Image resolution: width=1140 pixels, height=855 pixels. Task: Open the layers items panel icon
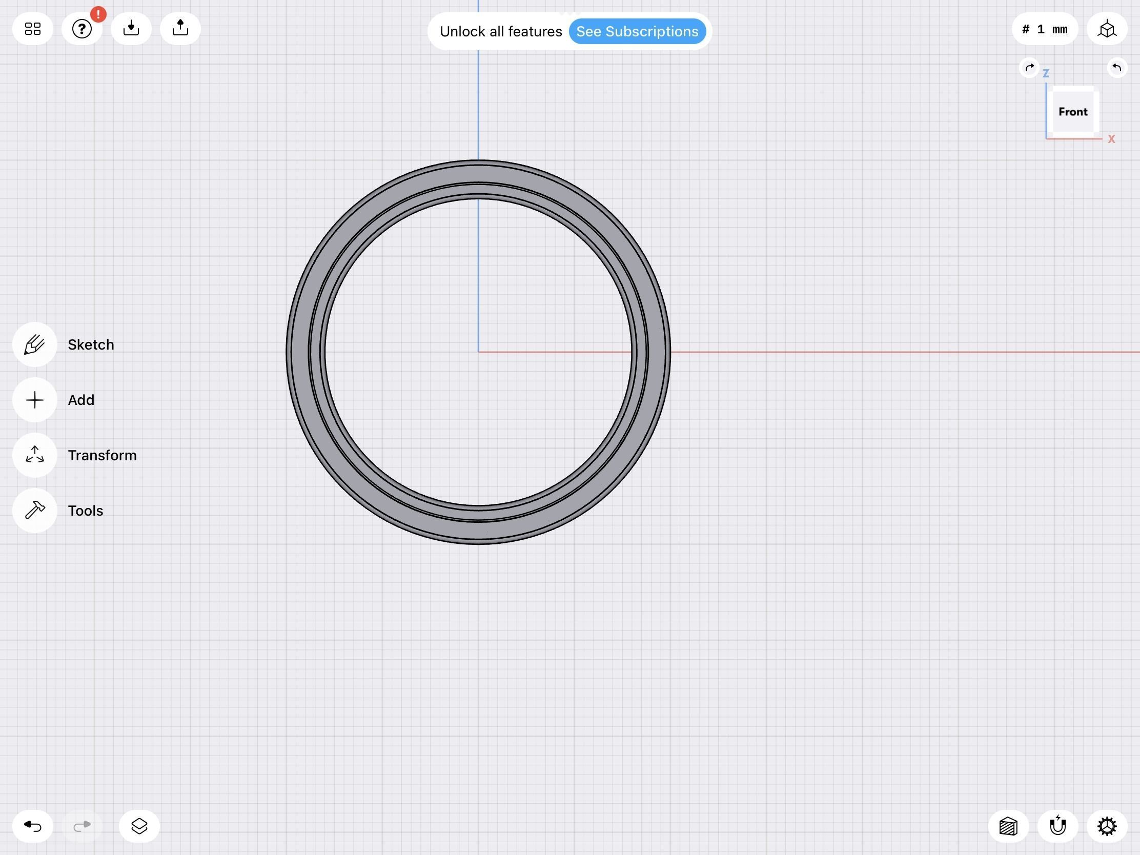(139, 826)
